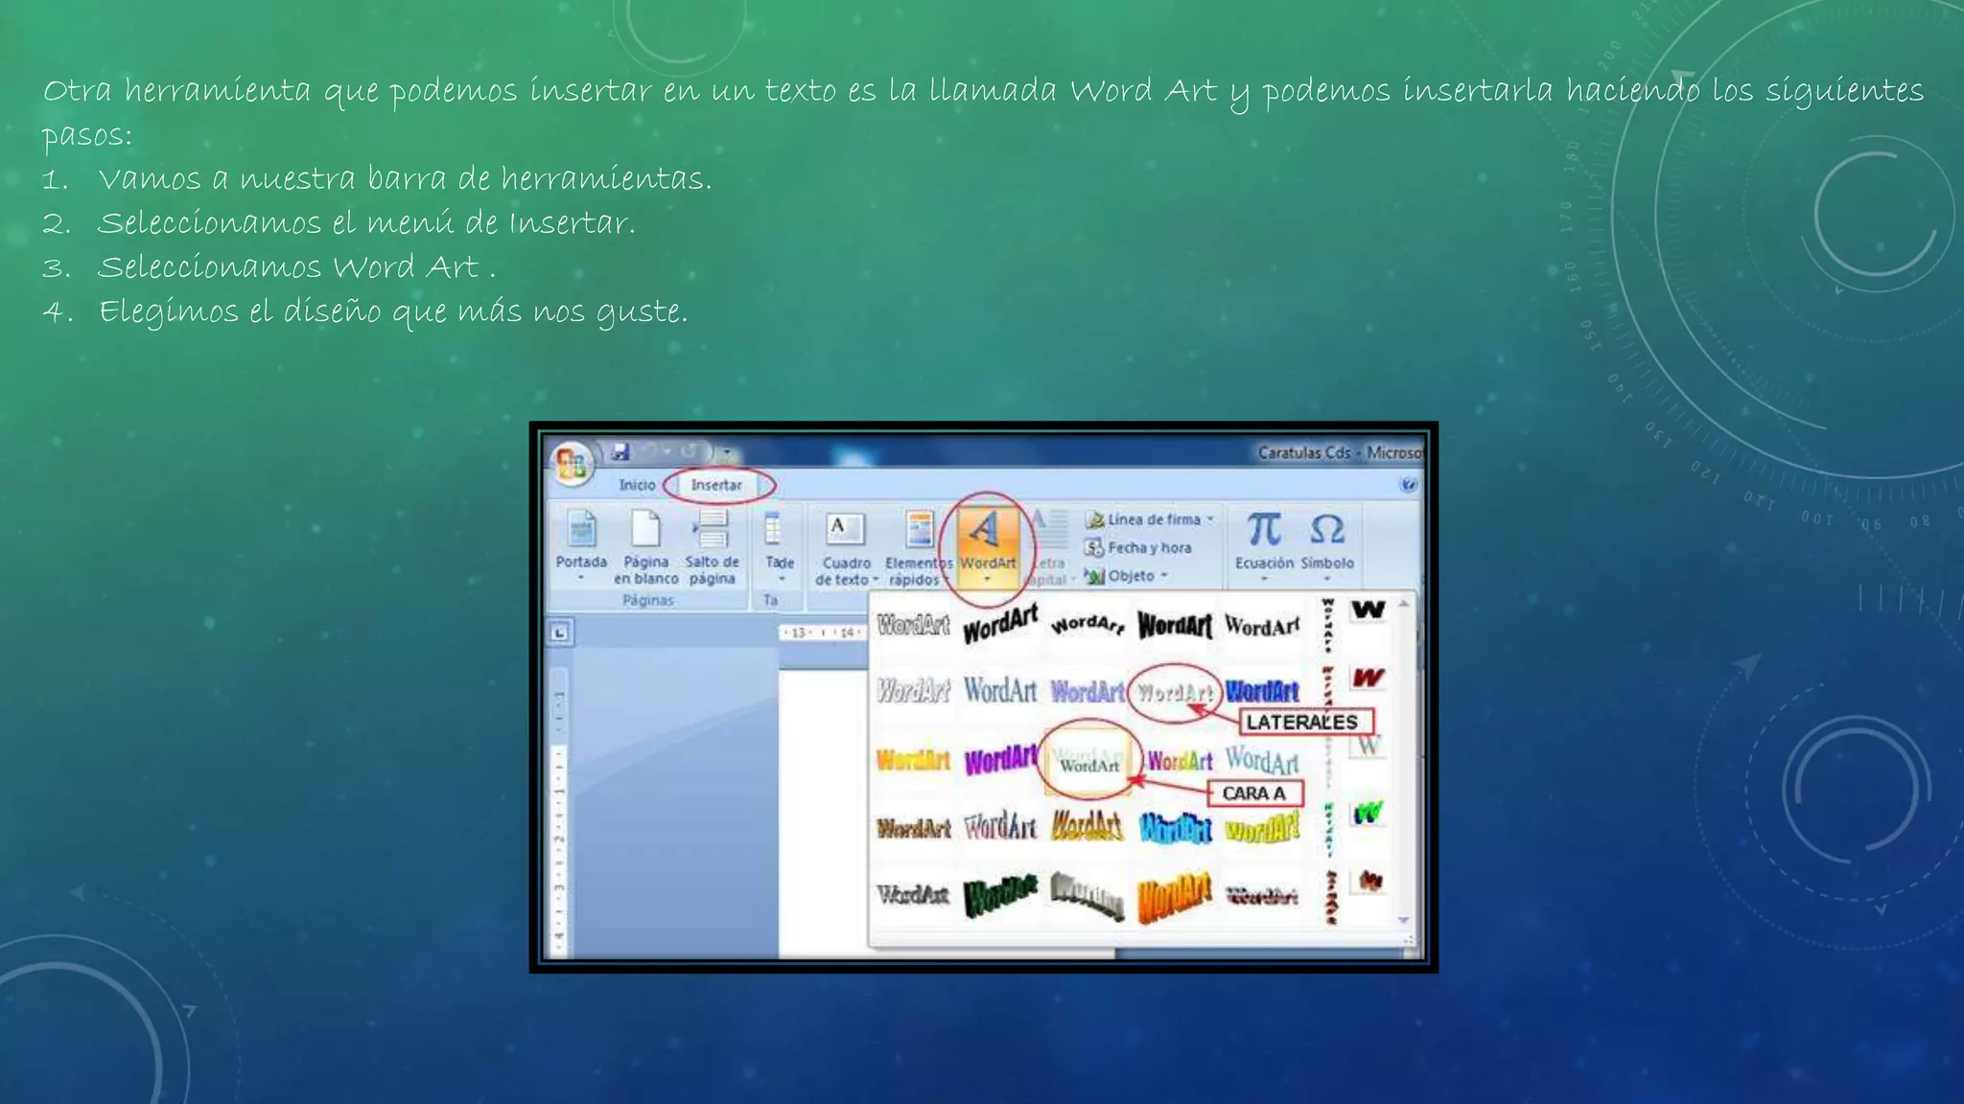The width and height of the screenshot is (1964, 1104).
Task: Choose the gray engraved WordArt style
Action: pos(912,894)
